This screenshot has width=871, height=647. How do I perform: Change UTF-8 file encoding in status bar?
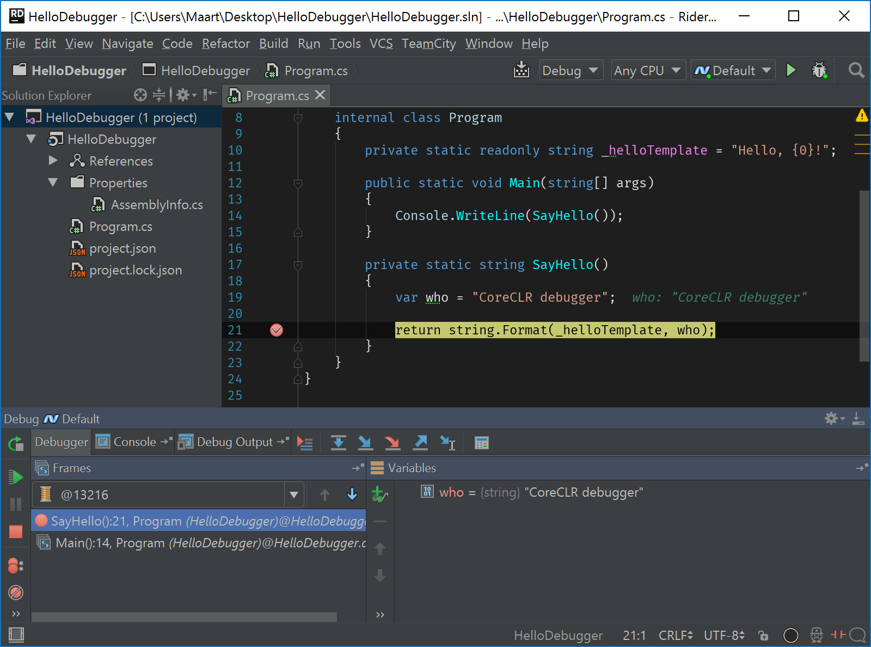(x=724, y=635)
